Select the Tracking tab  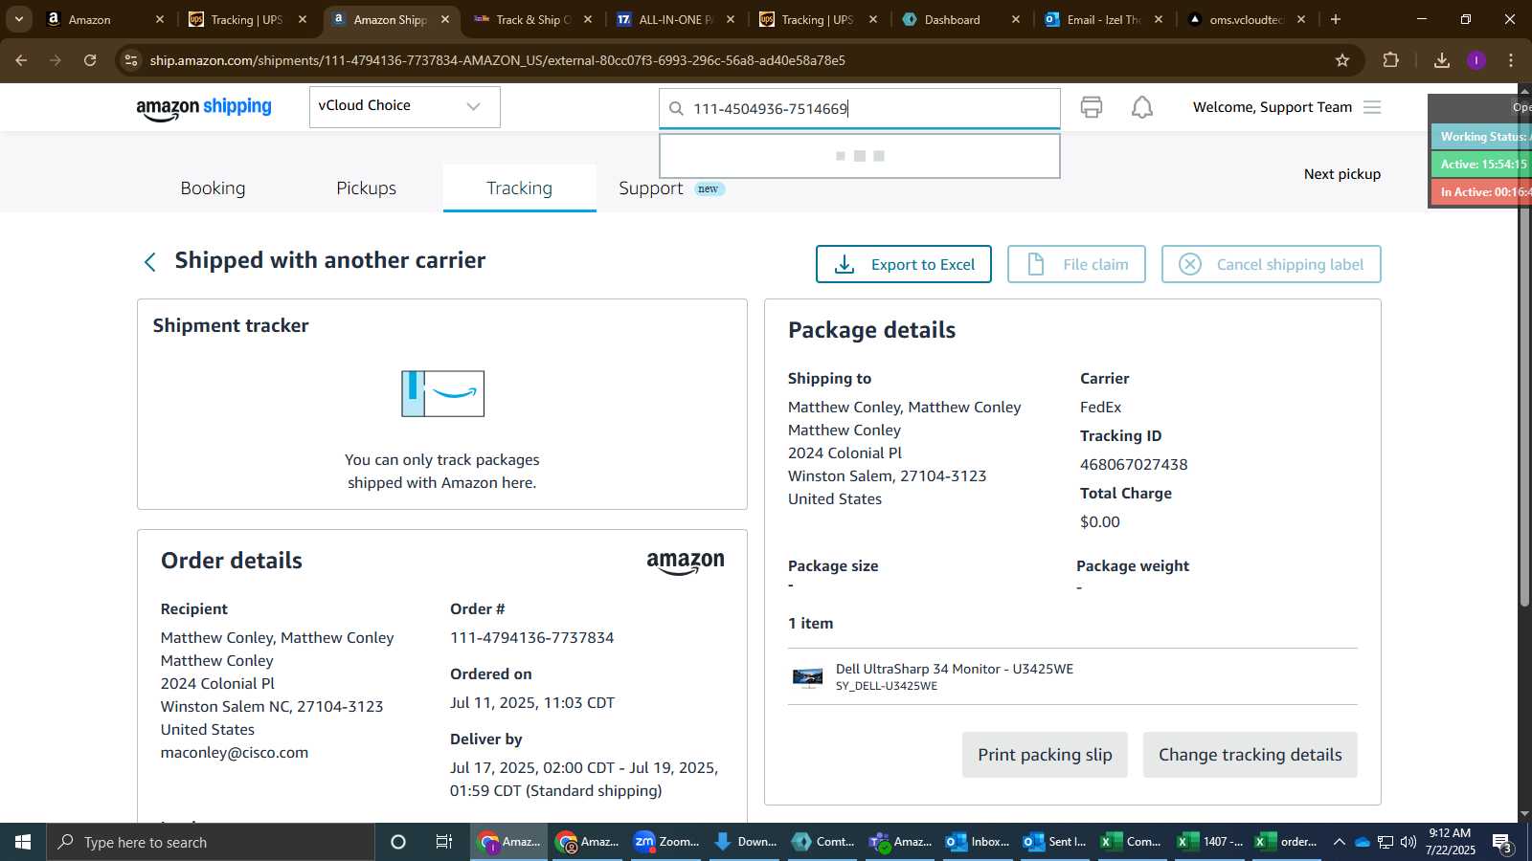pos(519,188)
